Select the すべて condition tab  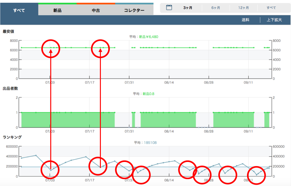[x=19, y=10]
